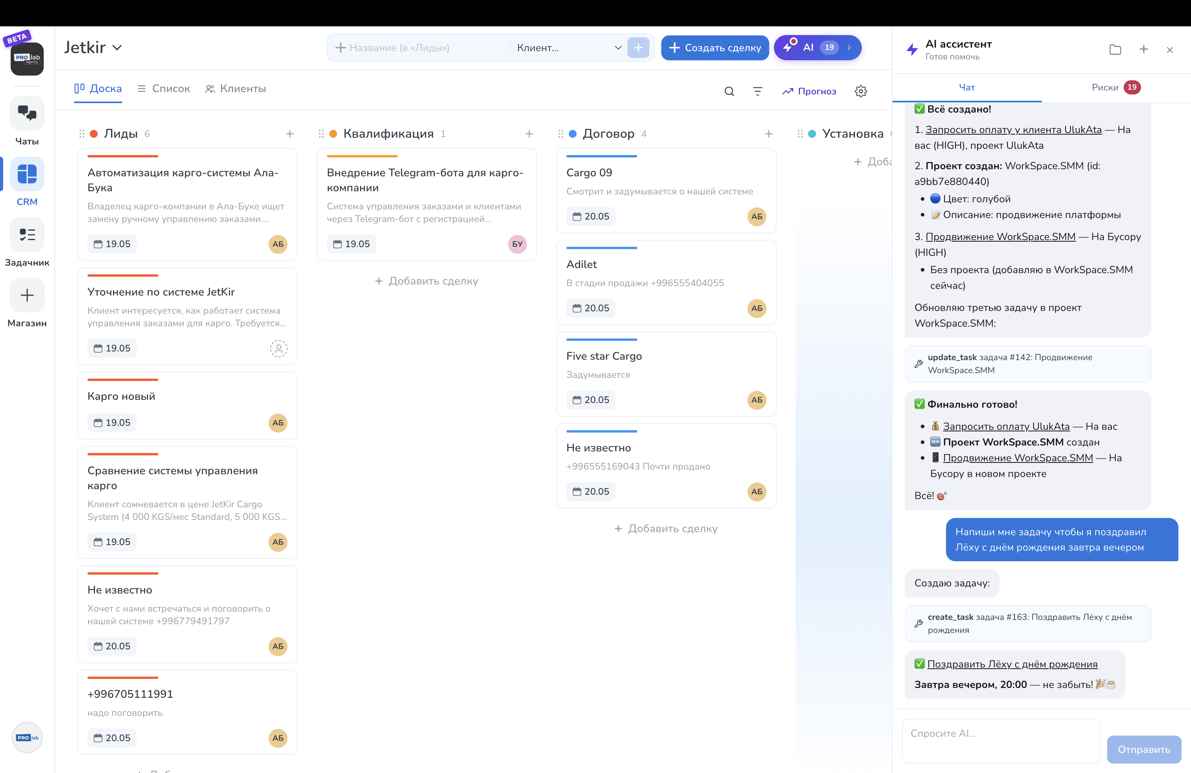The width and height of the screenshot is (1191, 773).
Task: Click date 20.05 on Не известно Договор card
Action: click(x=590, y=492)
